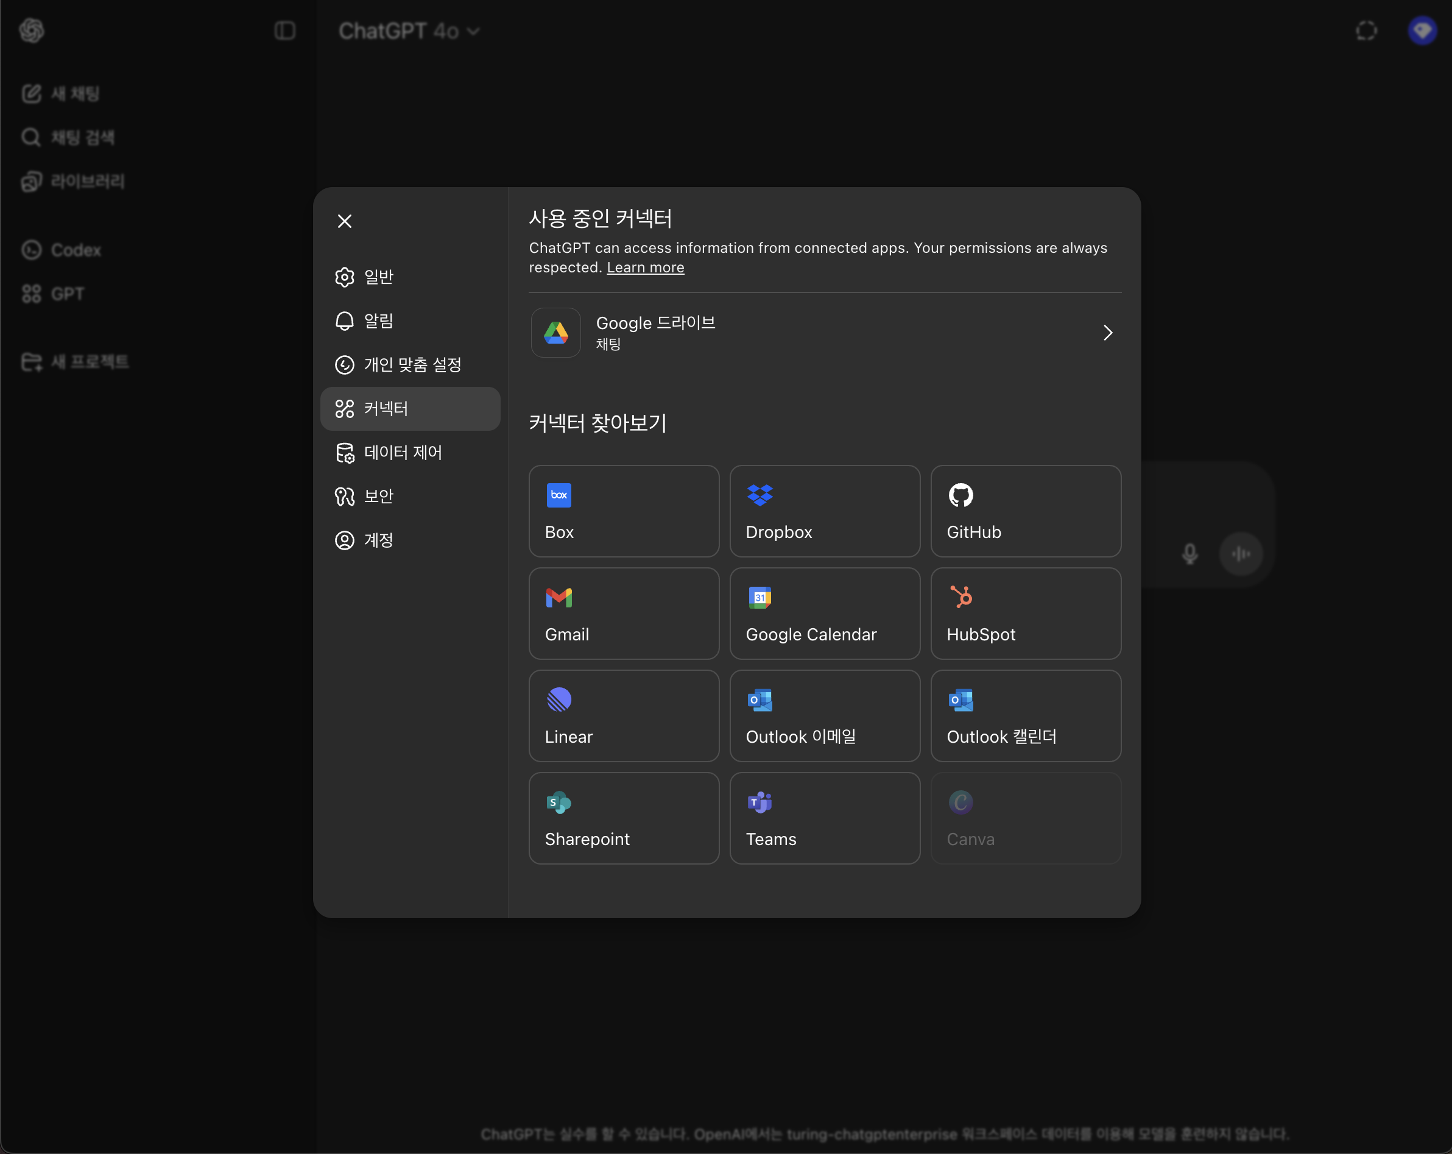Click the microphone dictation icon
1452x1154 pixels.
[x=1190, y=554]
